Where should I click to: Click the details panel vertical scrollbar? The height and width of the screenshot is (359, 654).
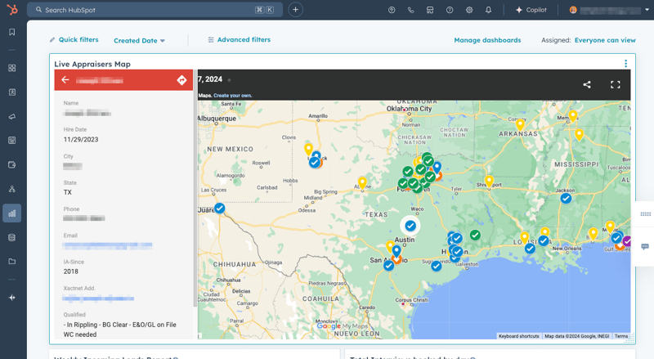(x=195, y=188)
